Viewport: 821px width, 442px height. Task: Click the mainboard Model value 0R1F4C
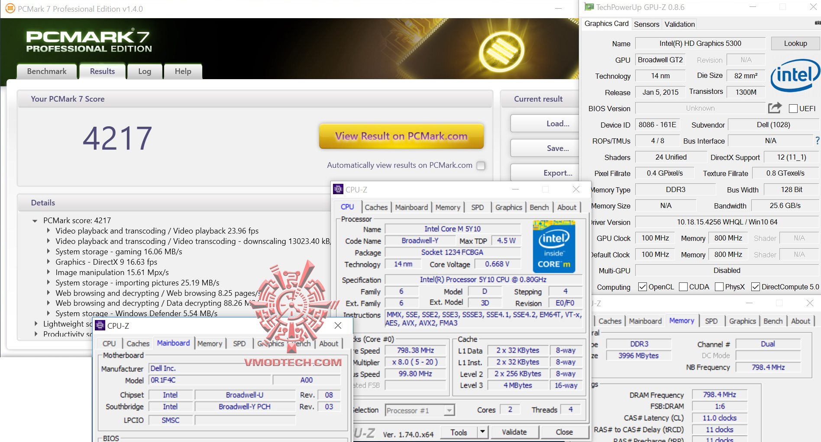(210, 380)
